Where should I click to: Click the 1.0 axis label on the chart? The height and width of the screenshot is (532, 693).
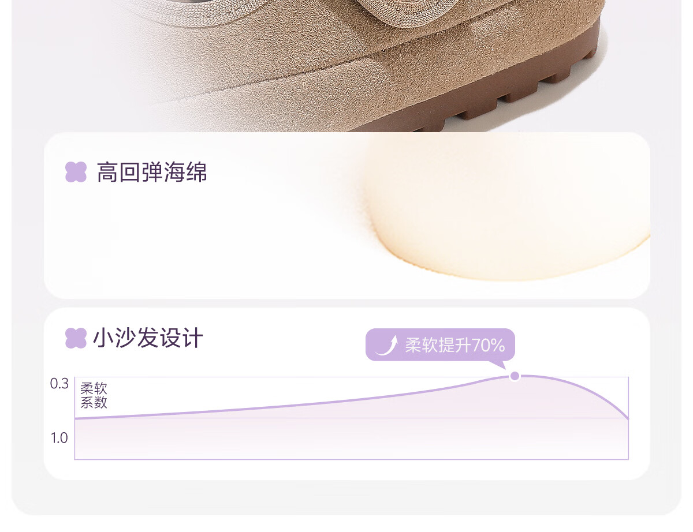click(59, 438)
